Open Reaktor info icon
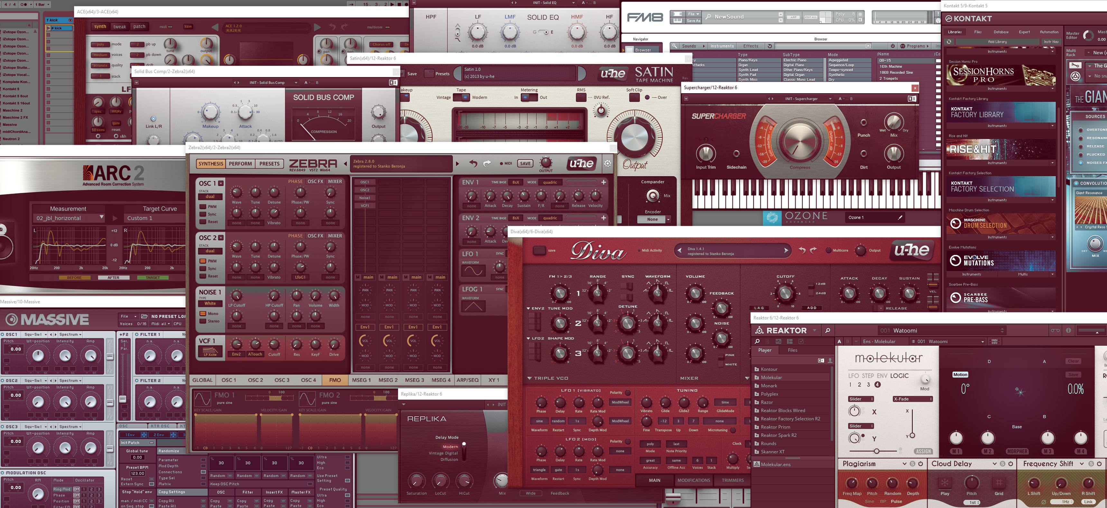 [x=1068, y=330]
